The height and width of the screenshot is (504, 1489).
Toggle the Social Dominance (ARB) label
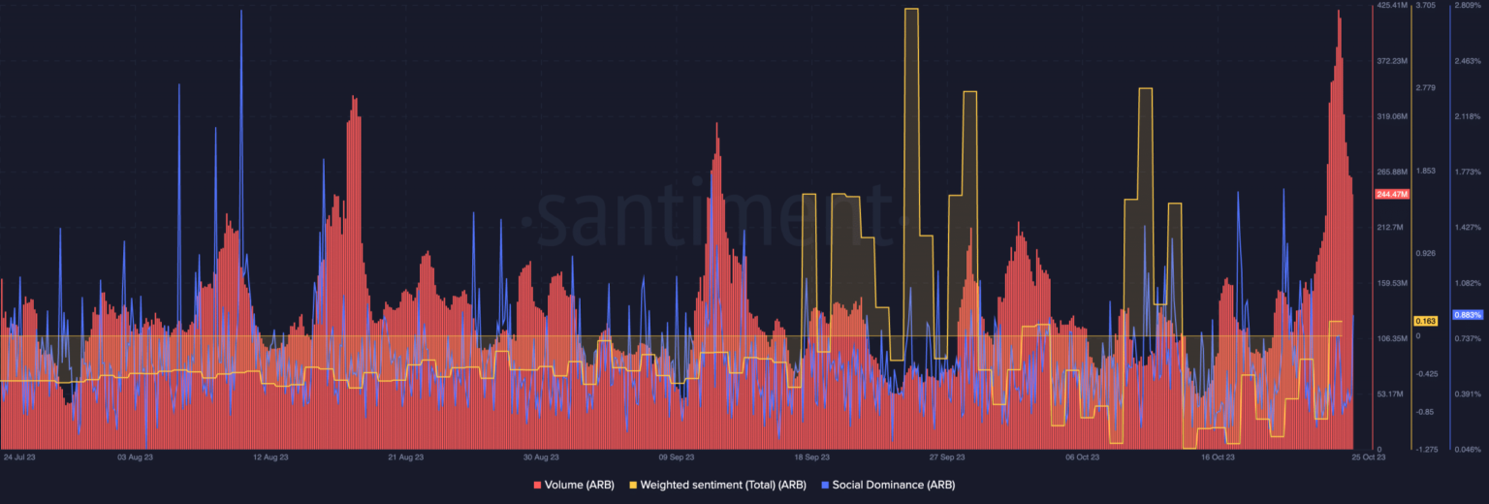pyautogui.click(x=893, y=484)
